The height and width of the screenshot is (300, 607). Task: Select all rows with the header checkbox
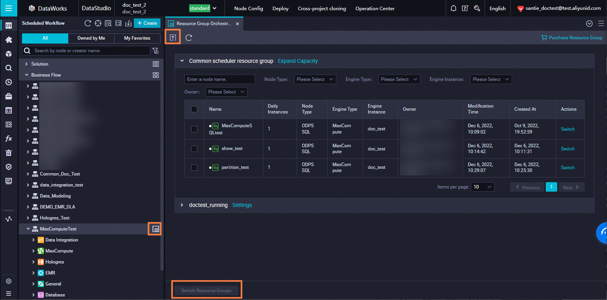[x=194, y=109]
